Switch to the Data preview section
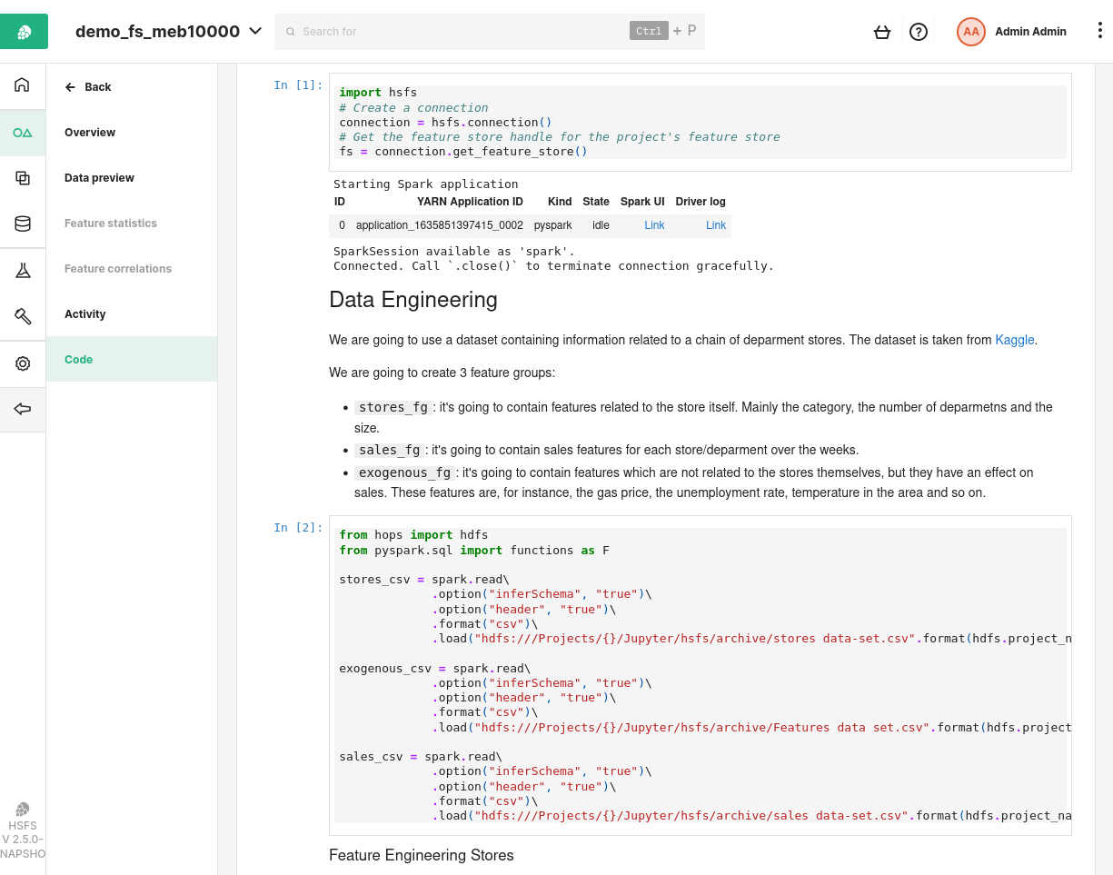The width and height of the screenshot is (1113, 875). pos(100,177)
